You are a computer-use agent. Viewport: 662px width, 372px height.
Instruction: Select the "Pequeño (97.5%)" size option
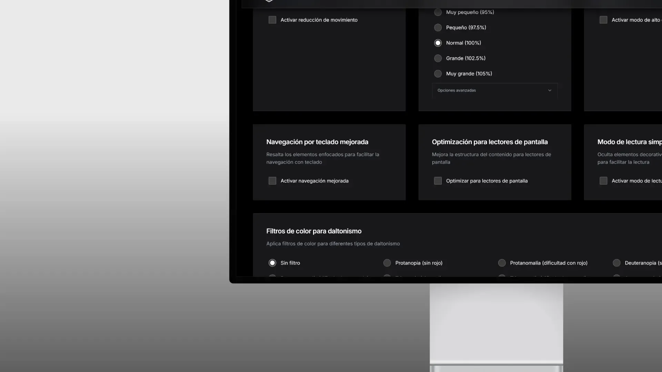[438, 27]
